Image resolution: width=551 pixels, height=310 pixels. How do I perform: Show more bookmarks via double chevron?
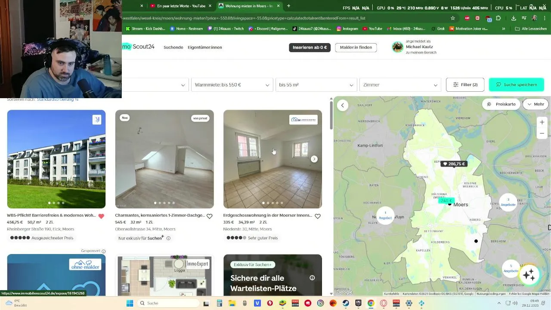(504, 29)
